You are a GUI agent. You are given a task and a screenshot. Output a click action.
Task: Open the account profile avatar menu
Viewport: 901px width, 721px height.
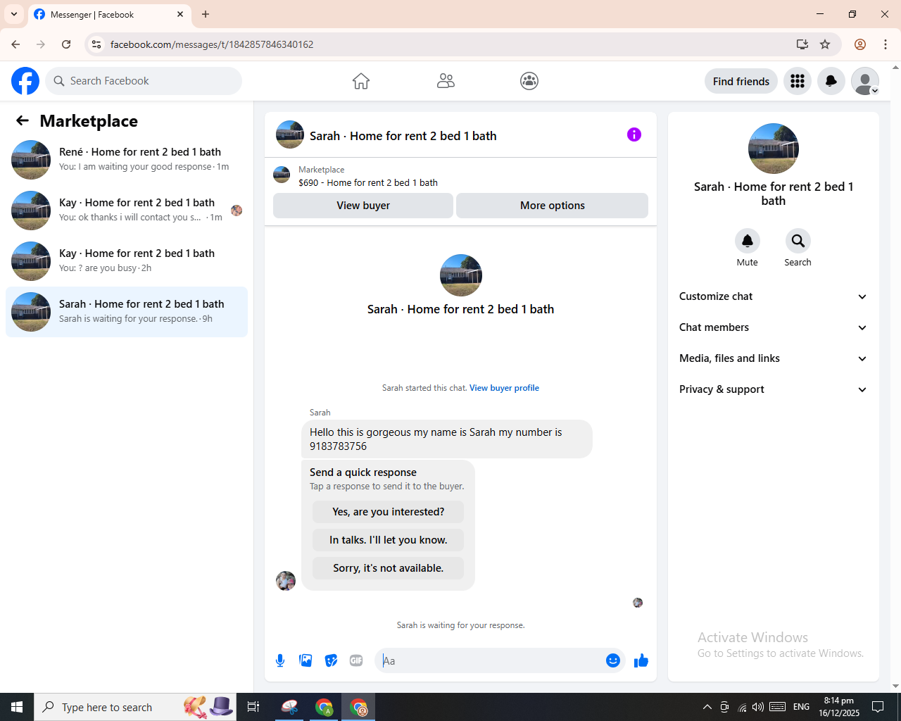click(x=865, y=81)
